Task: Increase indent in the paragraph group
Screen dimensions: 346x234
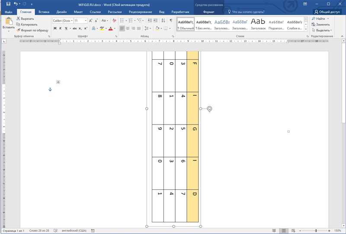Action: coord(156,20)
